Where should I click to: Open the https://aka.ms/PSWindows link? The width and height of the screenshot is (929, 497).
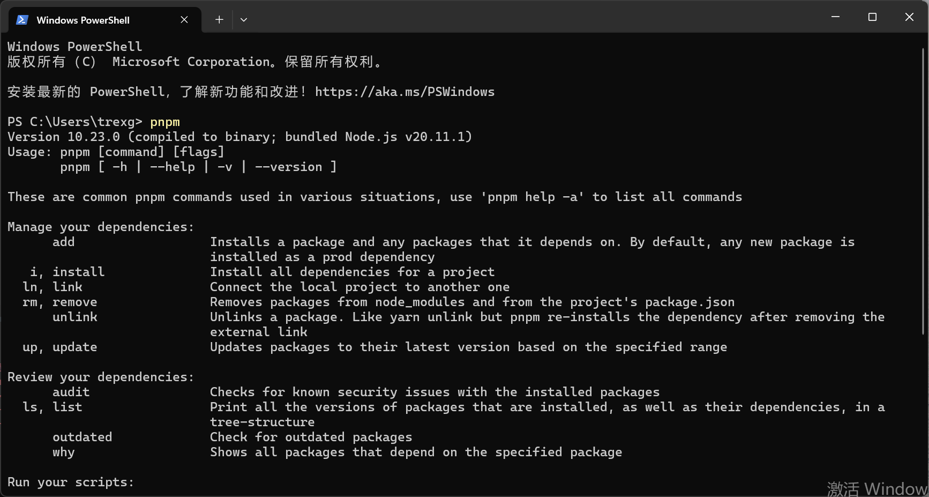[x=404, y=92]
